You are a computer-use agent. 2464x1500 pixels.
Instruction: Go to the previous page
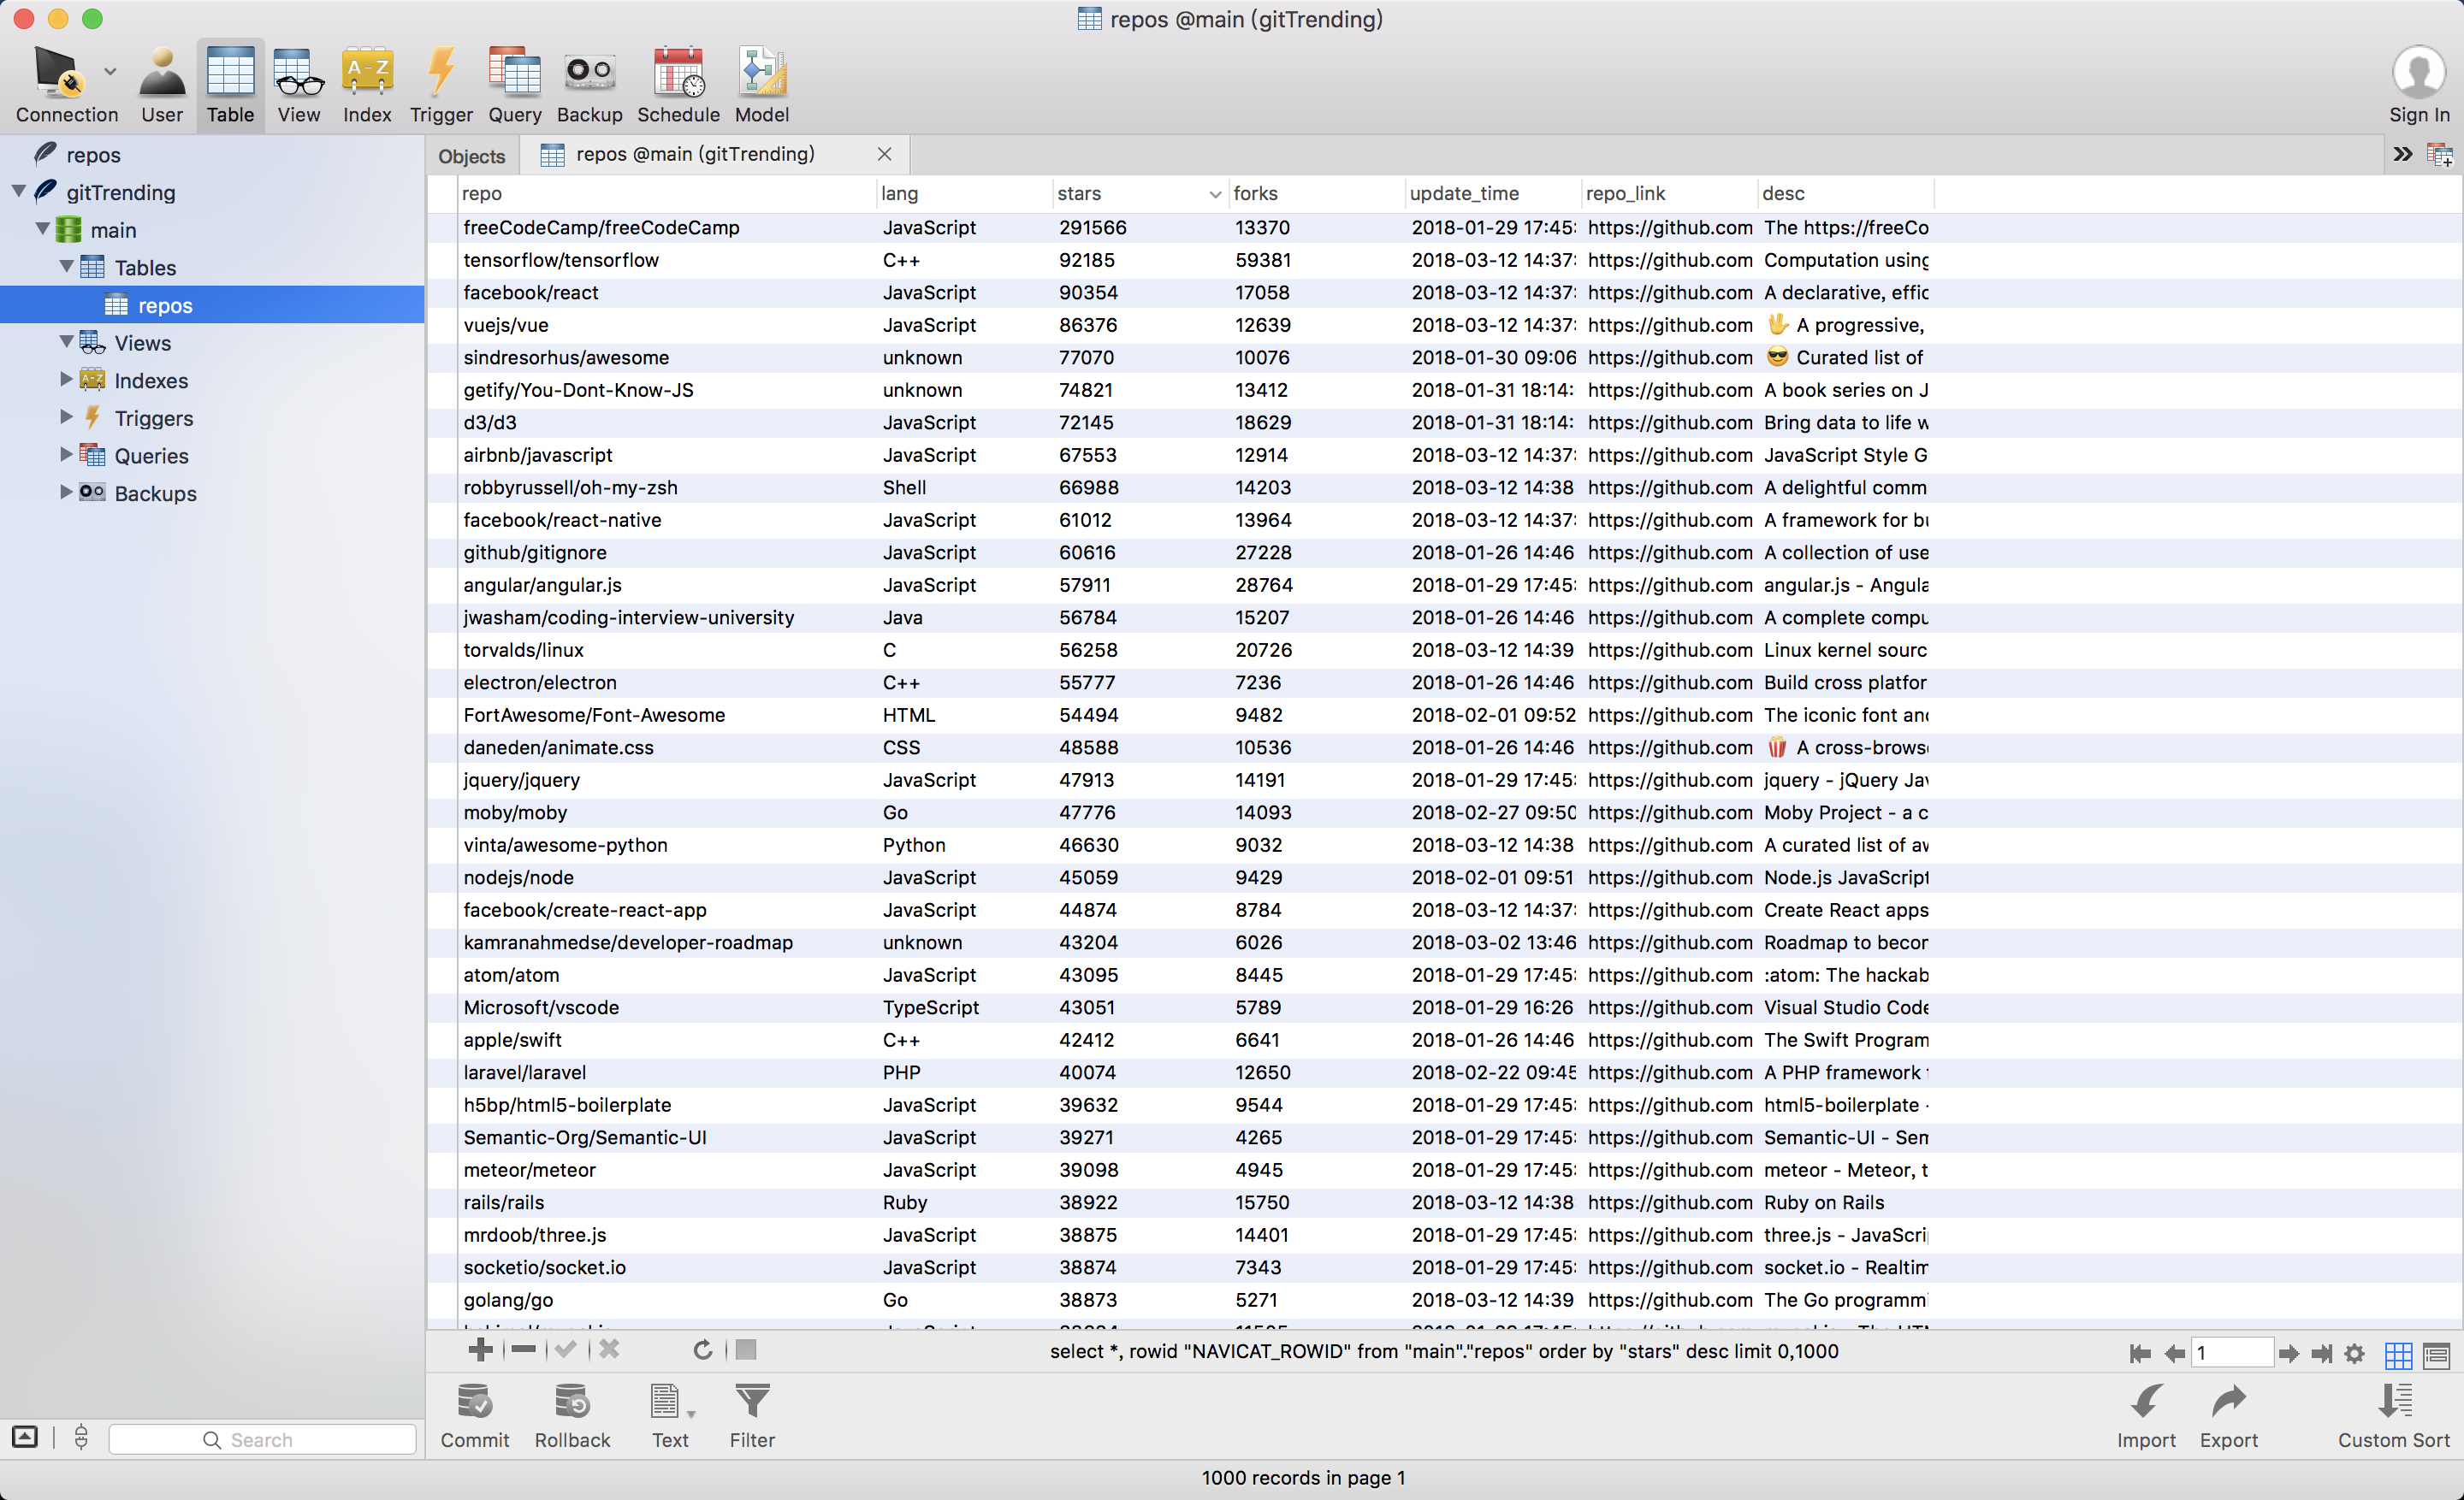2174,1354
